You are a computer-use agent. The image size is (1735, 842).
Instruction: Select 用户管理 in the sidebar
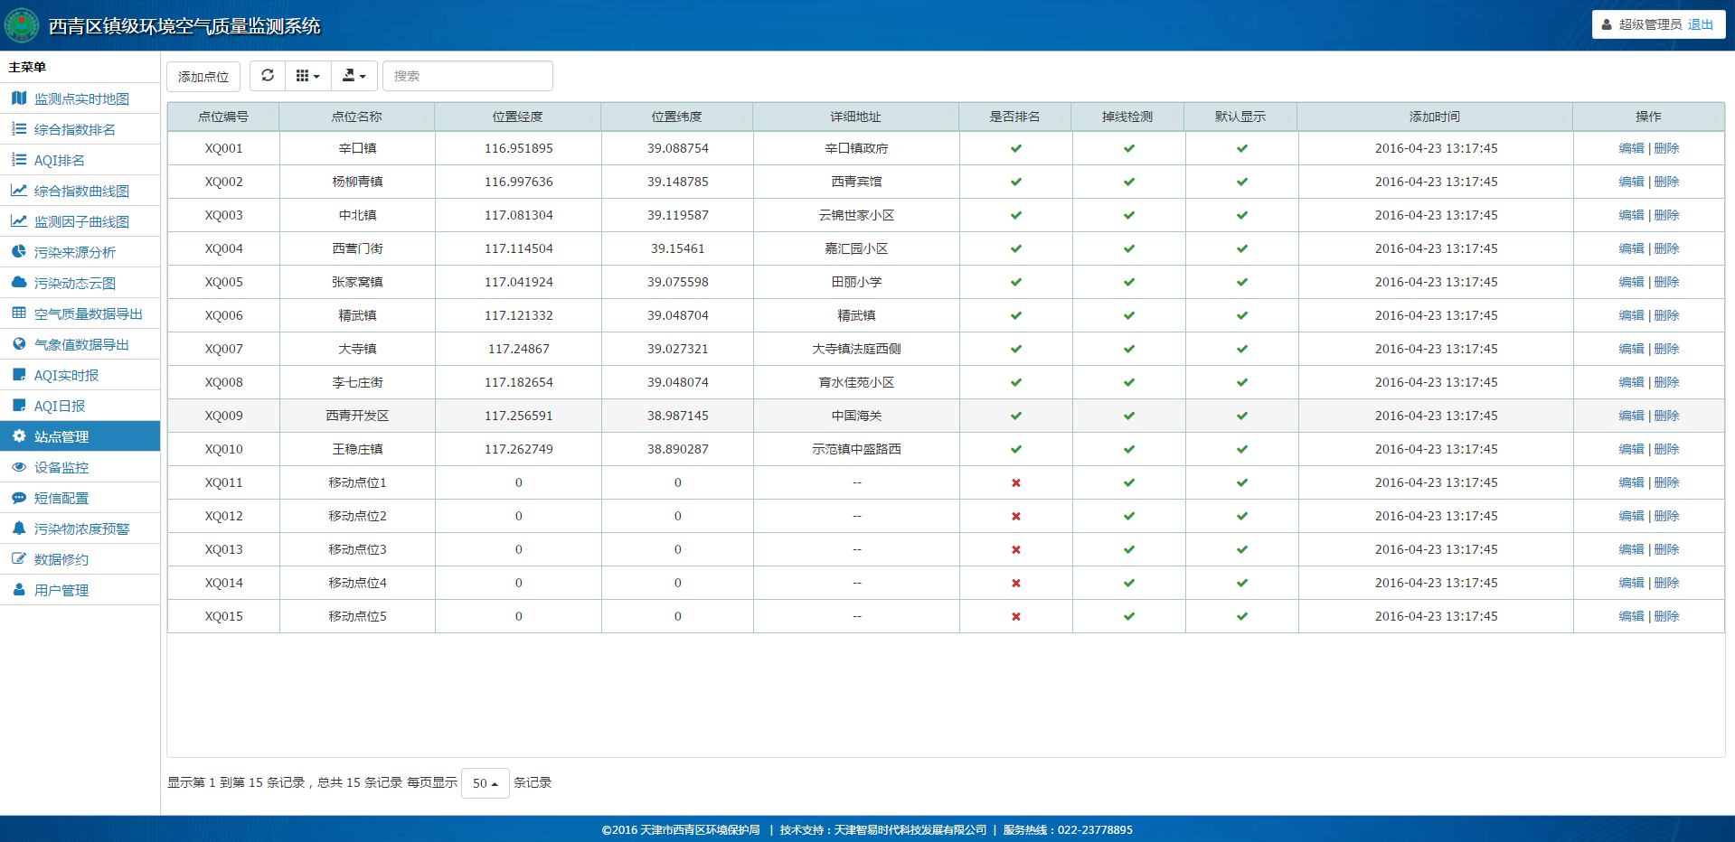(61, 590)
